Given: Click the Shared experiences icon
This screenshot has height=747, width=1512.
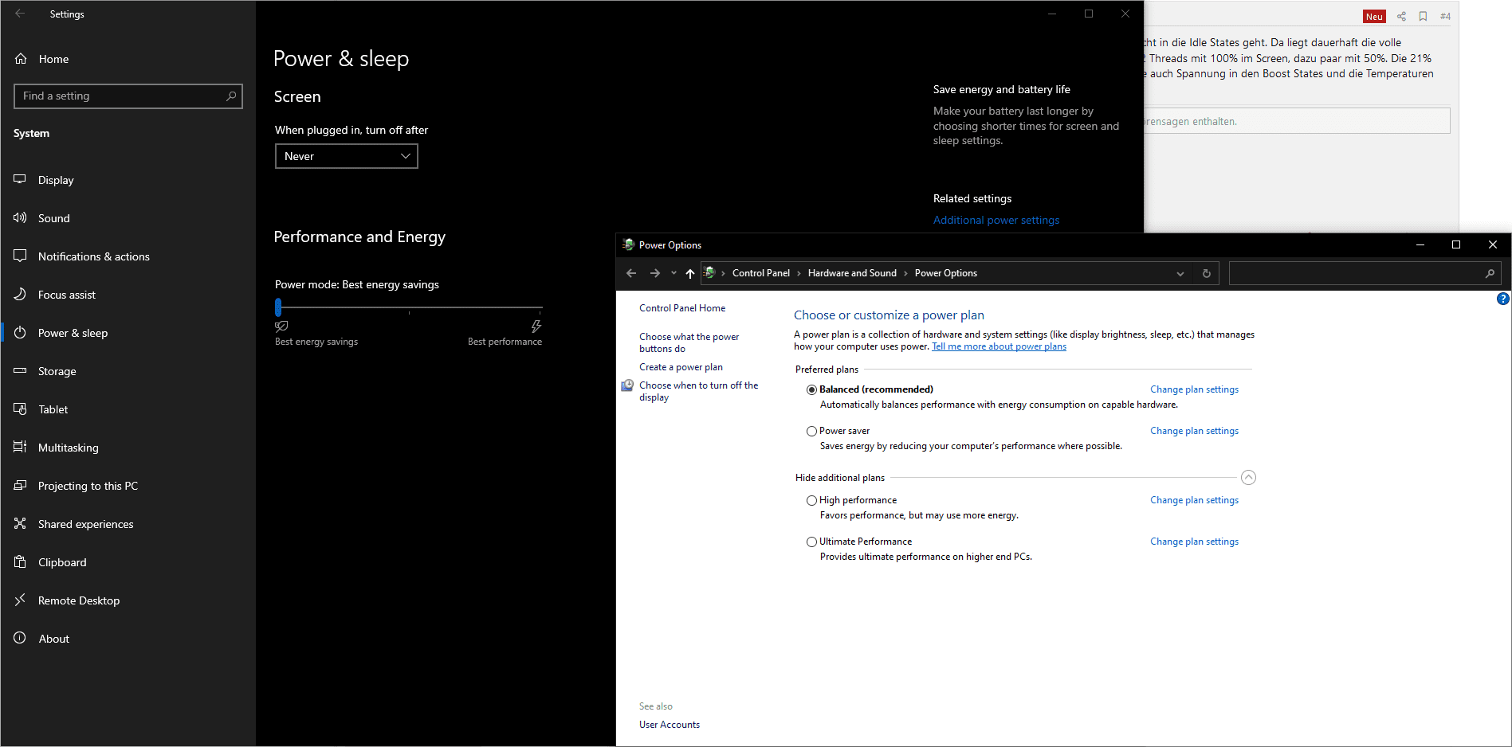Looking at the screenshot, I should 20,524.
